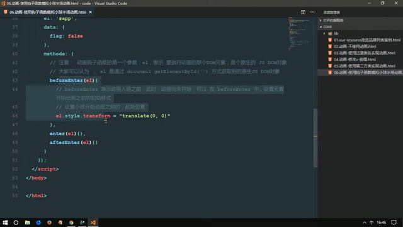Click 'flag: false' on line 38
Screen dimensions: 403x227
click(x=66, y=36)
